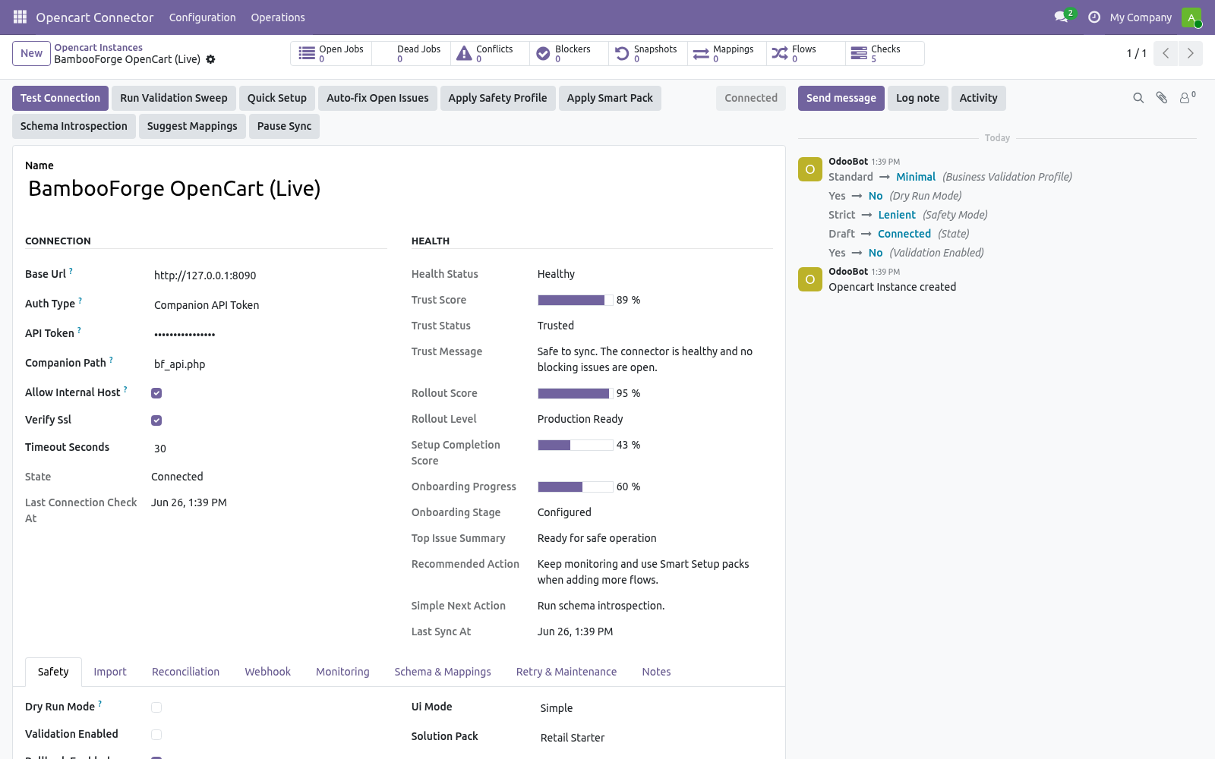This screenshot has width=1215, height=759.
Task: Open the attachments paperclip icon
Action: 1161,98
